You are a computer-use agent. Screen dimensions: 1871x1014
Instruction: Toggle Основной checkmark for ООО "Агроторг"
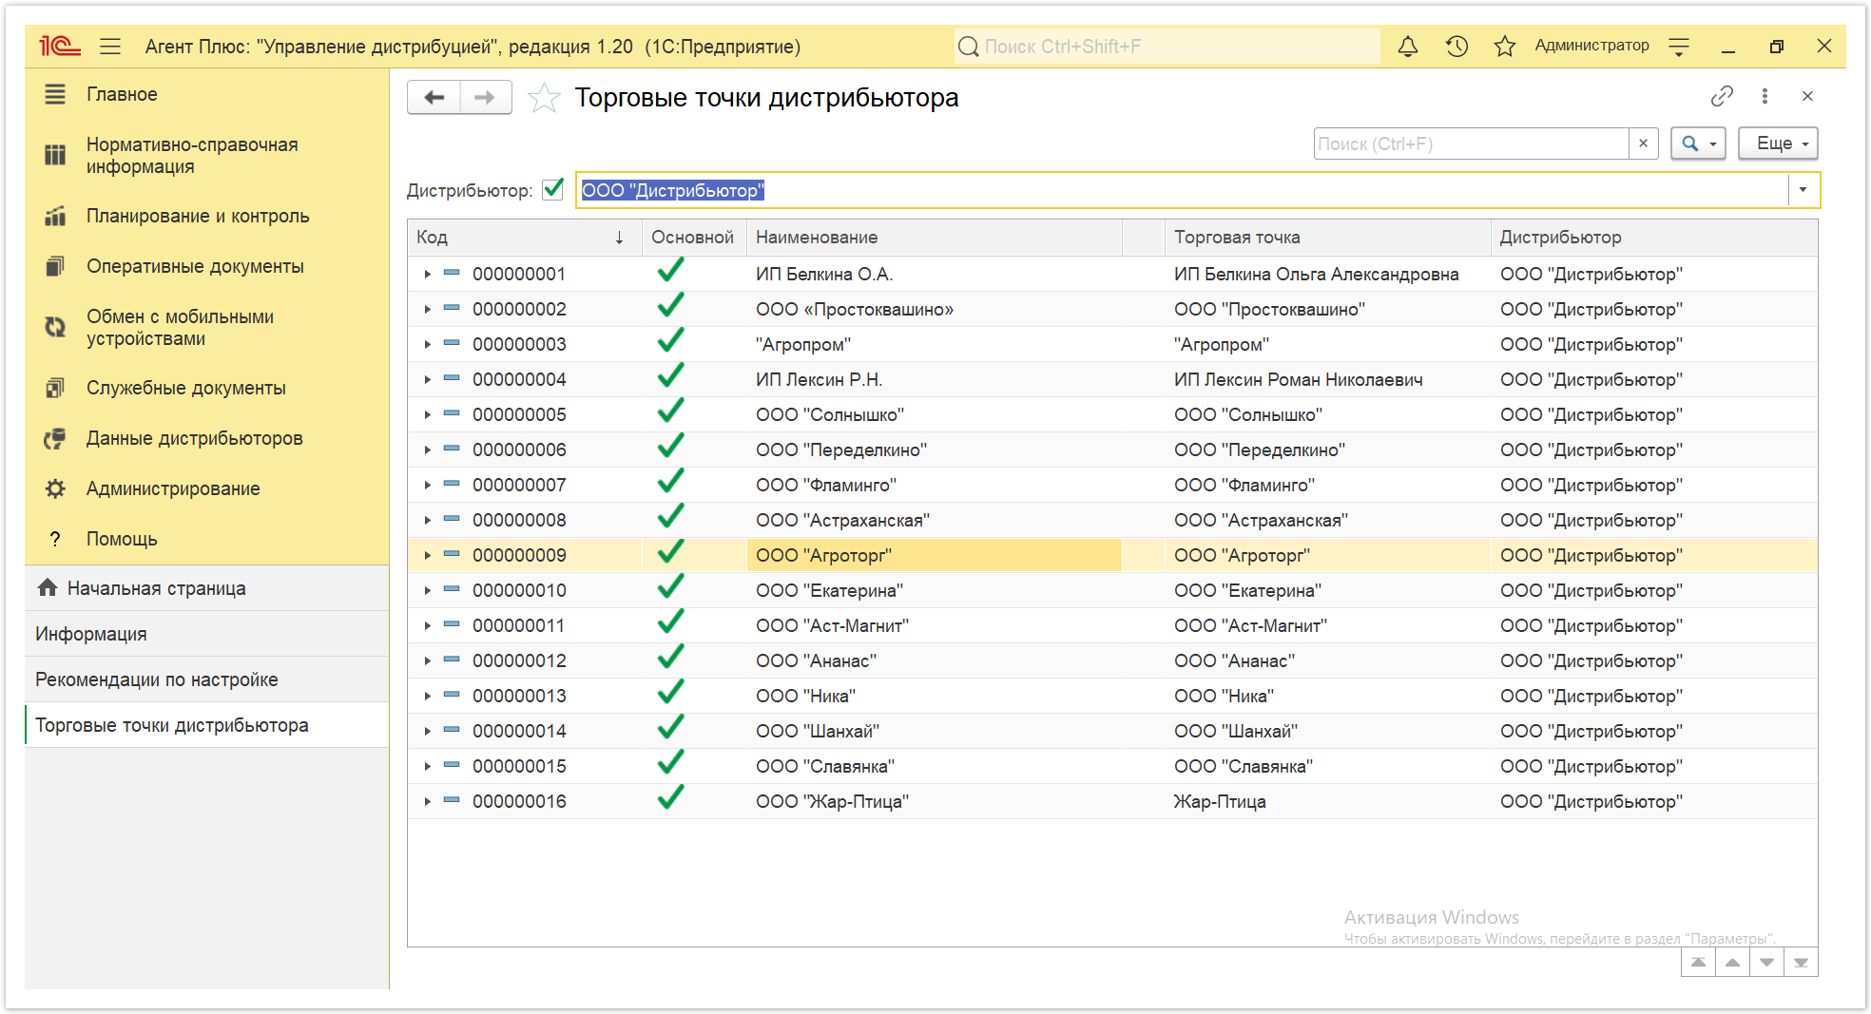[x=671, y=553]
